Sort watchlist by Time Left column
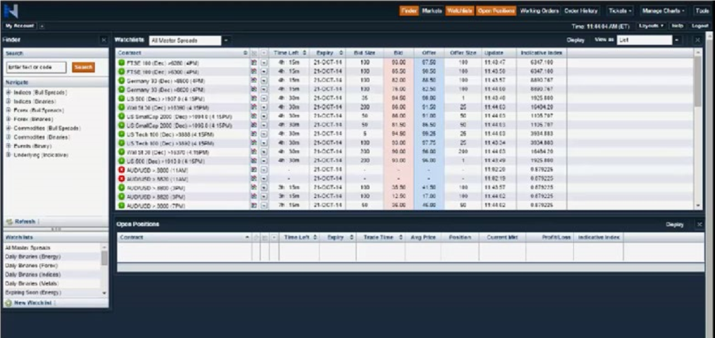 [x=289, y=53]
